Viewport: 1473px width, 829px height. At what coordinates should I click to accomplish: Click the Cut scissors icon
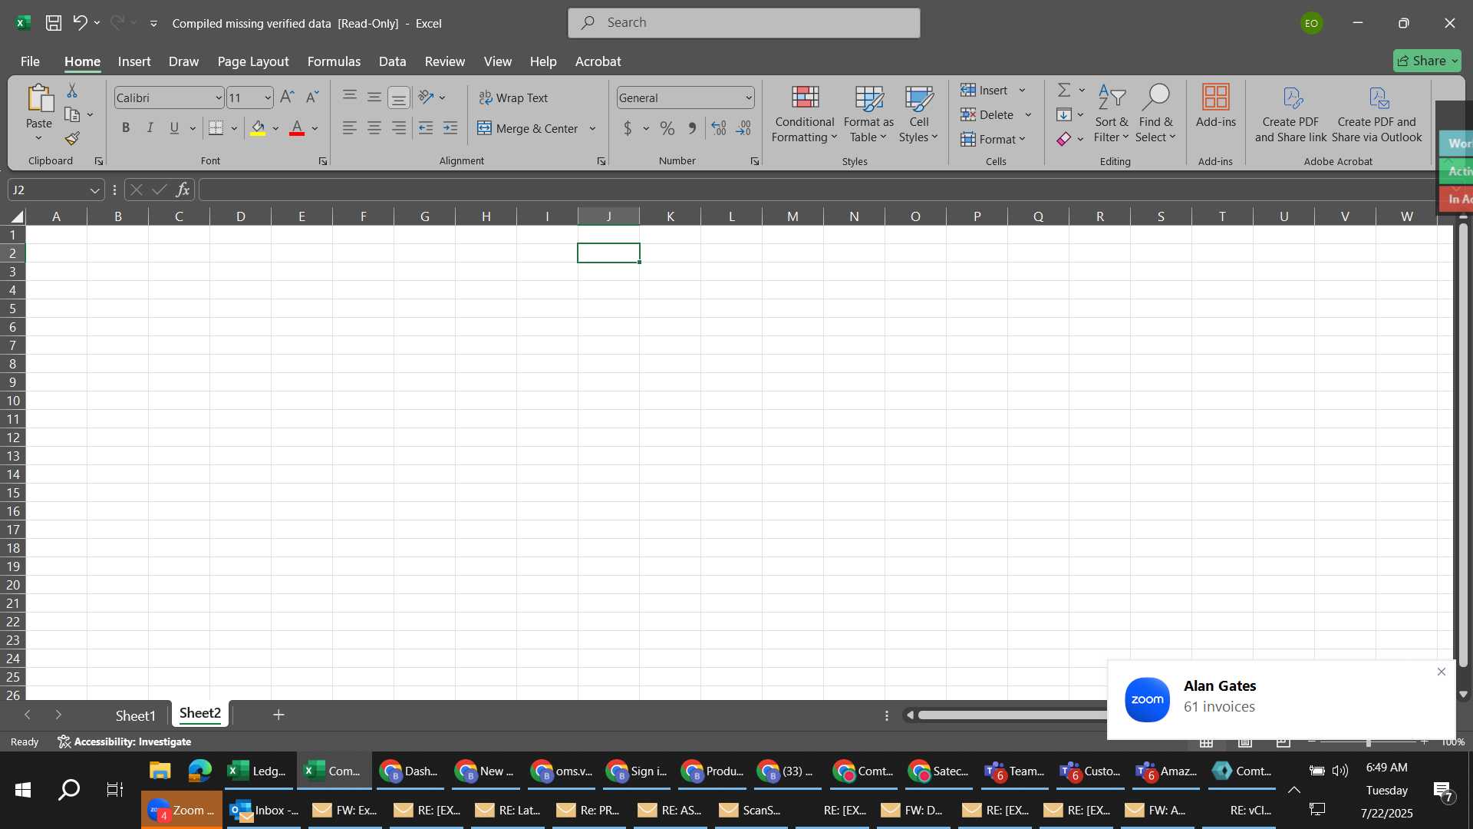pos(72,91)
